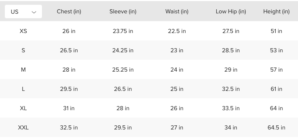The width and height of the screenshot is (298, 138).
Task: Select the L size row label
Action: coord(23,89)
